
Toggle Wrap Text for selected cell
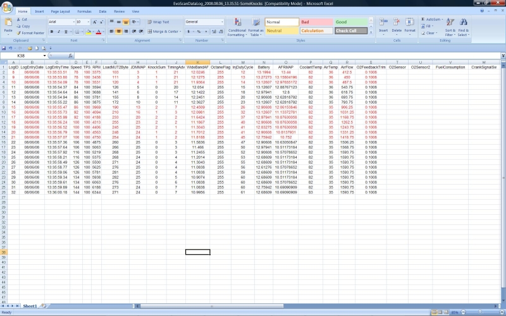pyautogui.click(x=158, y=21)
